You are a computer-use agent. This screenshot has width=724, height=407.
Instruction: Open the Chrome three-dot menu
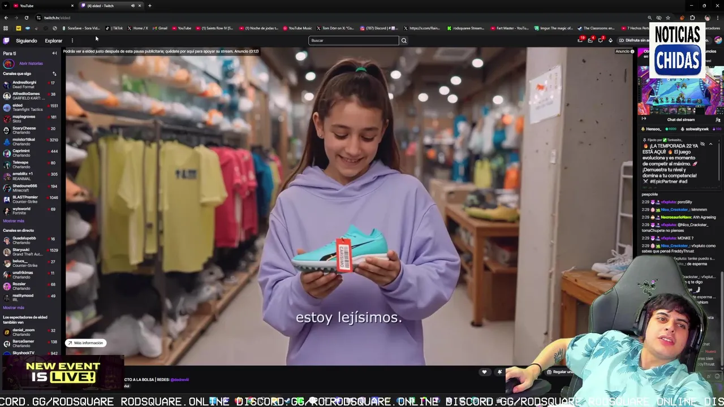coord(718,18)
